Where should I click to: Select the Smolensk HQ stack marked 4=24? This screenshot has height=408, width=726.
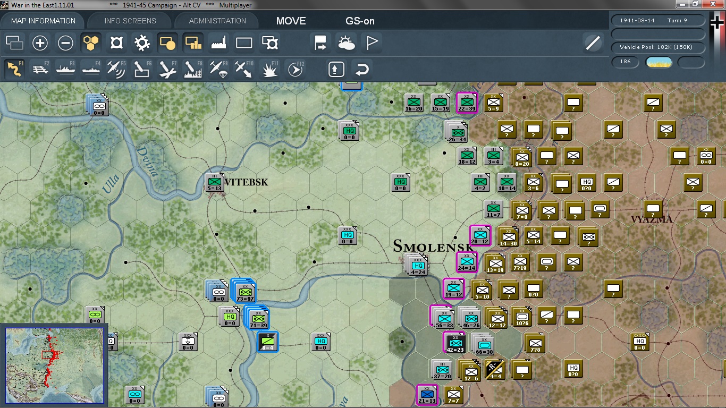[417, 264]
